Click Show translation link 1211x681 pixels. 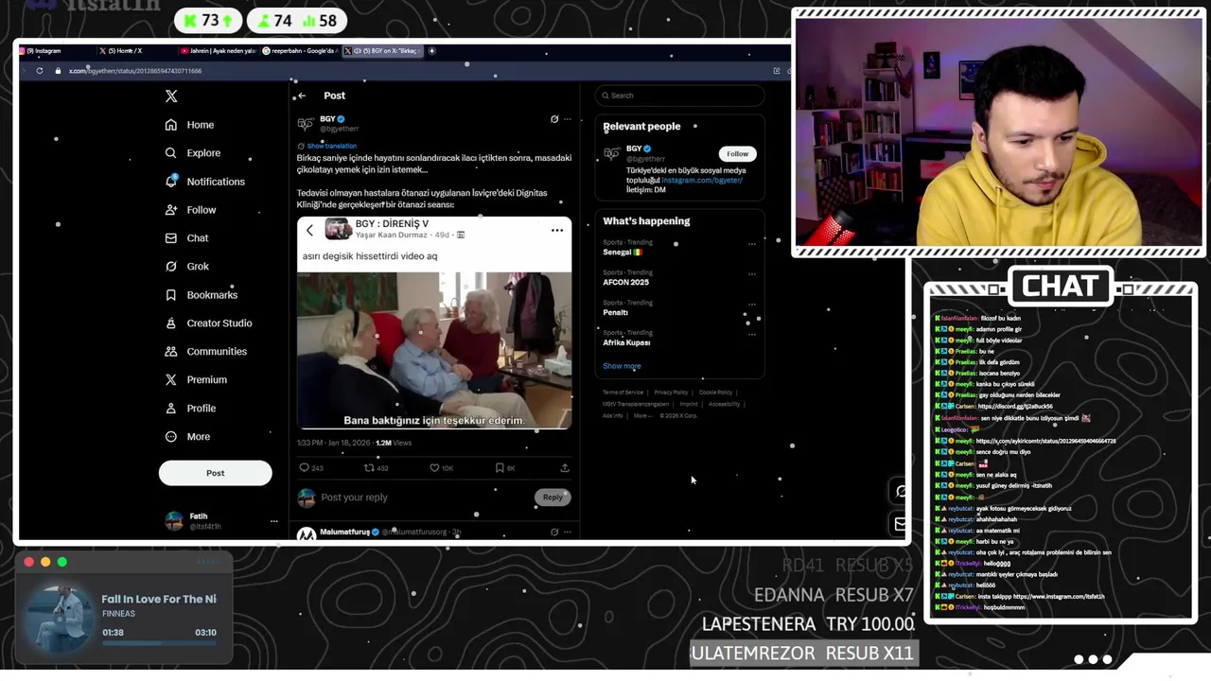point(332,146)
